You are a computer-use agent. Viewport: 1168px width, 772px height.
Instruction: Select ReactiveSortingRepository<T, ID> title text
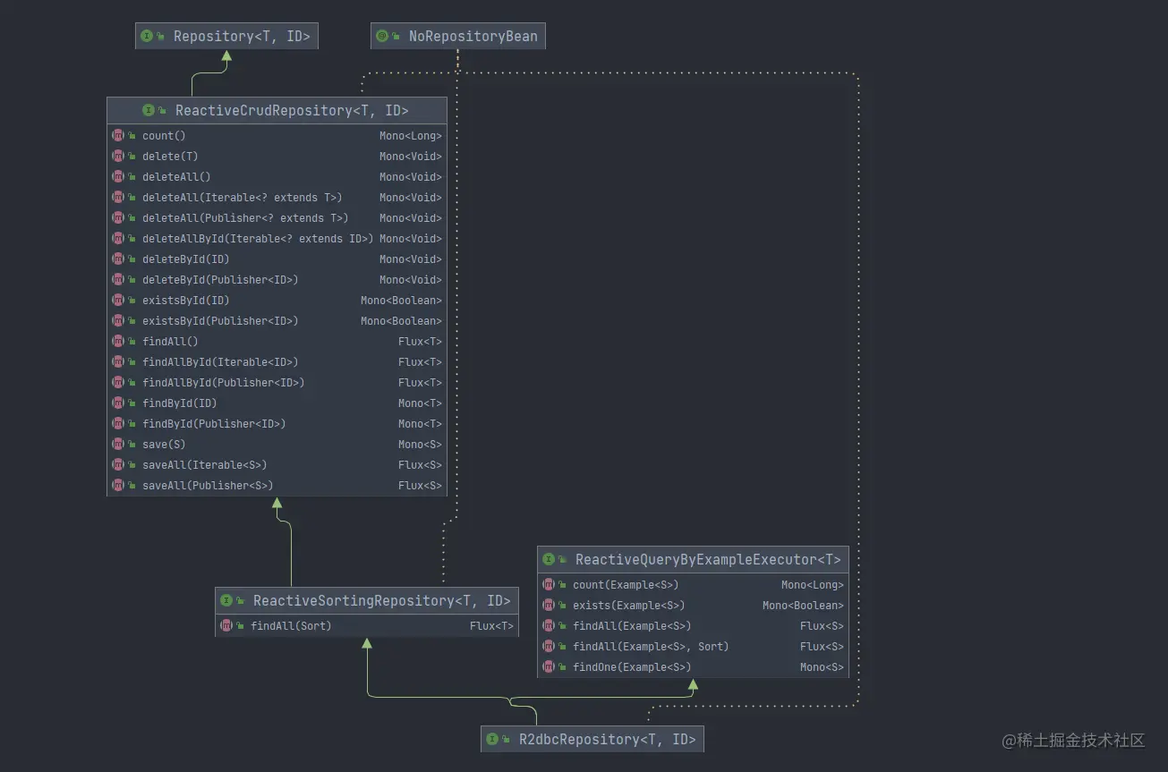(382, 600)
